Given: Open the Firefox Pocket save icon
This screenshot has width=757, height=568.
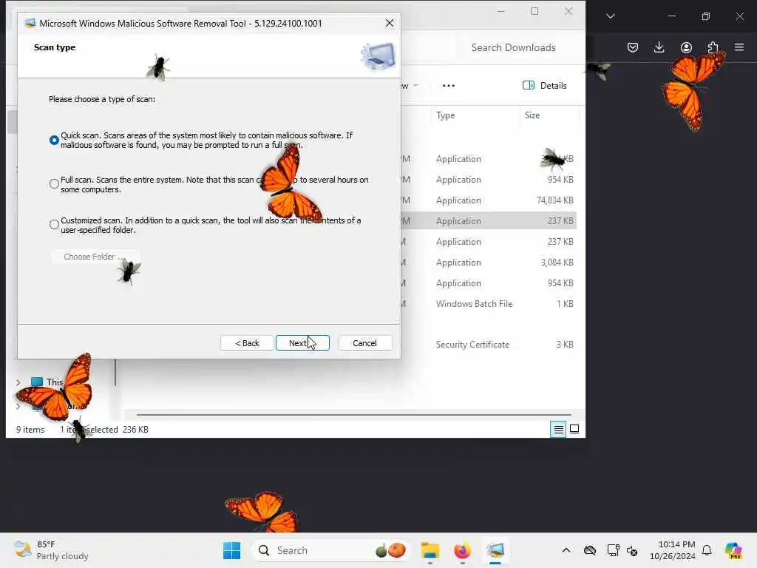Looking at the screenshot, I should coord(633,47).
